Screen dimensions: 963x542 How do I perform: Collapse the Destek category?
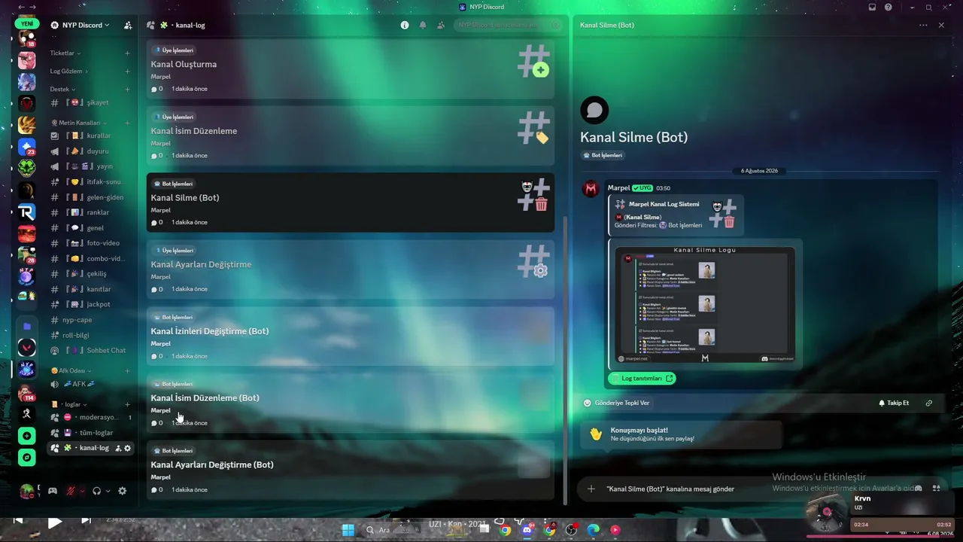tap(62, 90)
